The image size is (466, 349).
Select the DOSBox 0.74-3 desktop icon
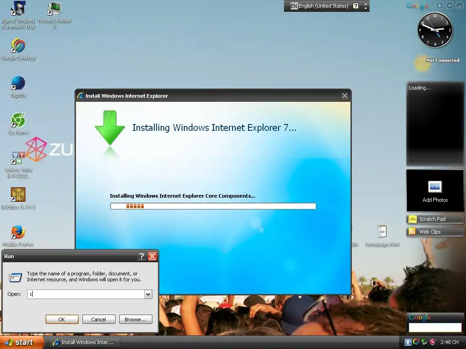tap(18, 198)
